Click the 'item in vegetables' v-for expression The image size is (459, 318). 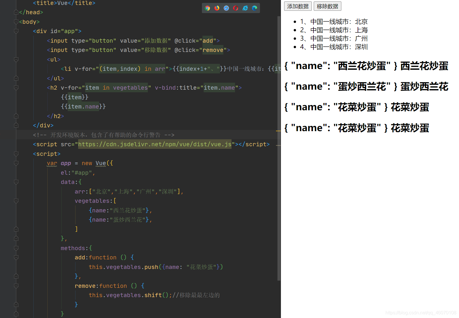116,88
